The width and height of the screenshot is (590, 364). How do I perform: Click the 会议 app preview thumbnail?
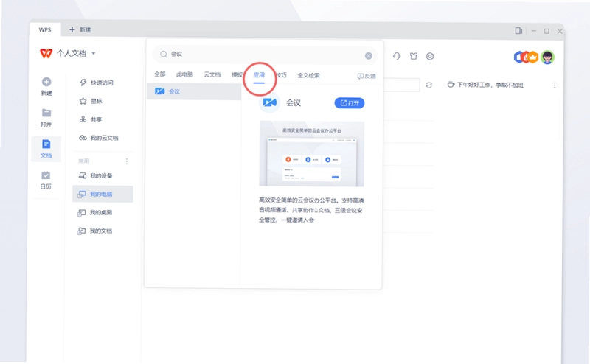tap(311, 153)
